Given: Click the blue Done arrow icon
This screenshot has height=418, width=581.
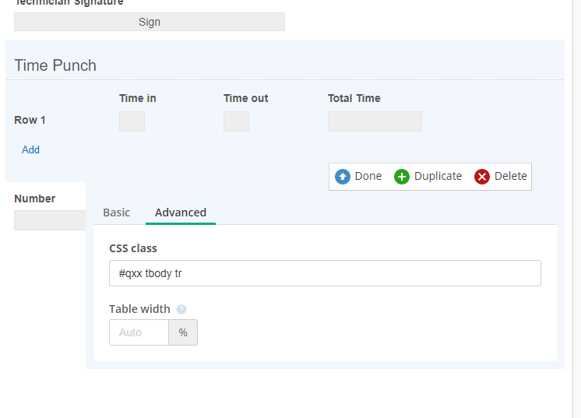Looking at the screenshot, I should click(343, 177).
